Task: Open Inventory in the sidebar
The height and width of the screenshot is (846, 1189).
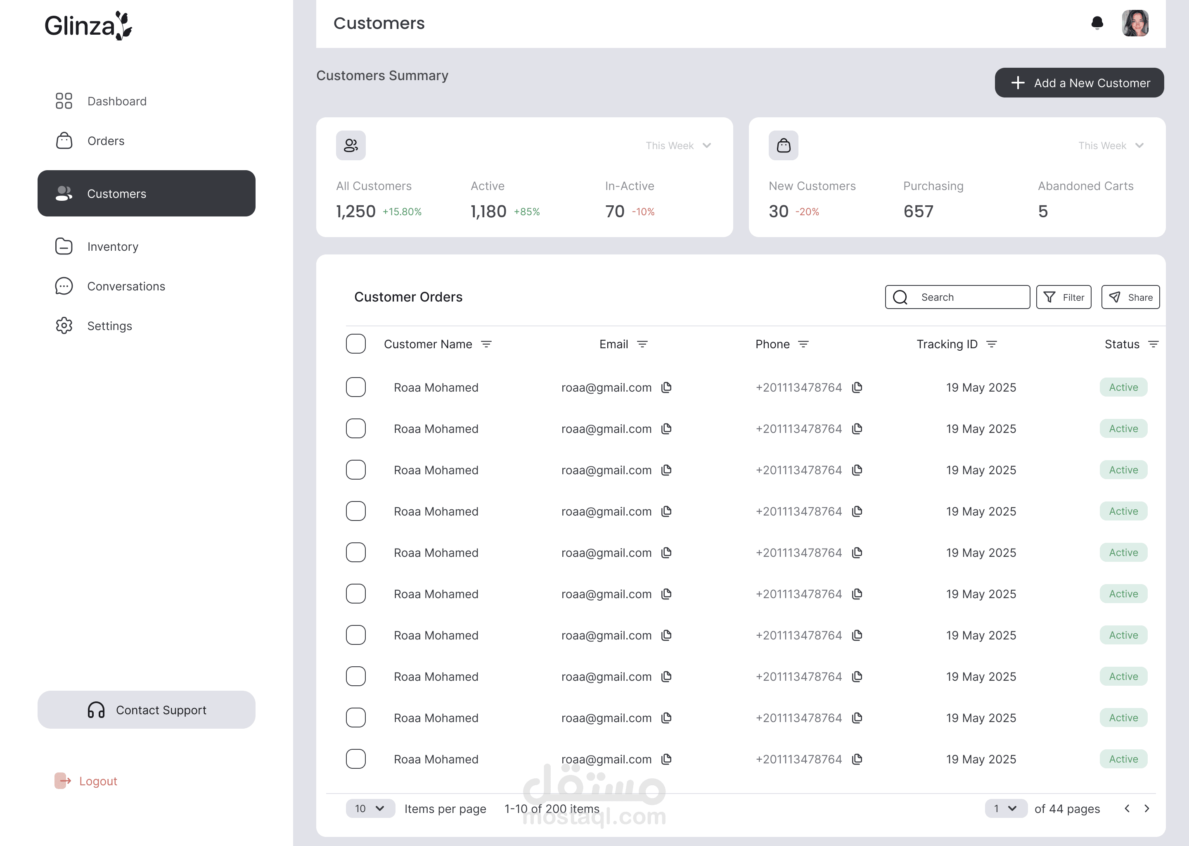Action: (97, 246)
